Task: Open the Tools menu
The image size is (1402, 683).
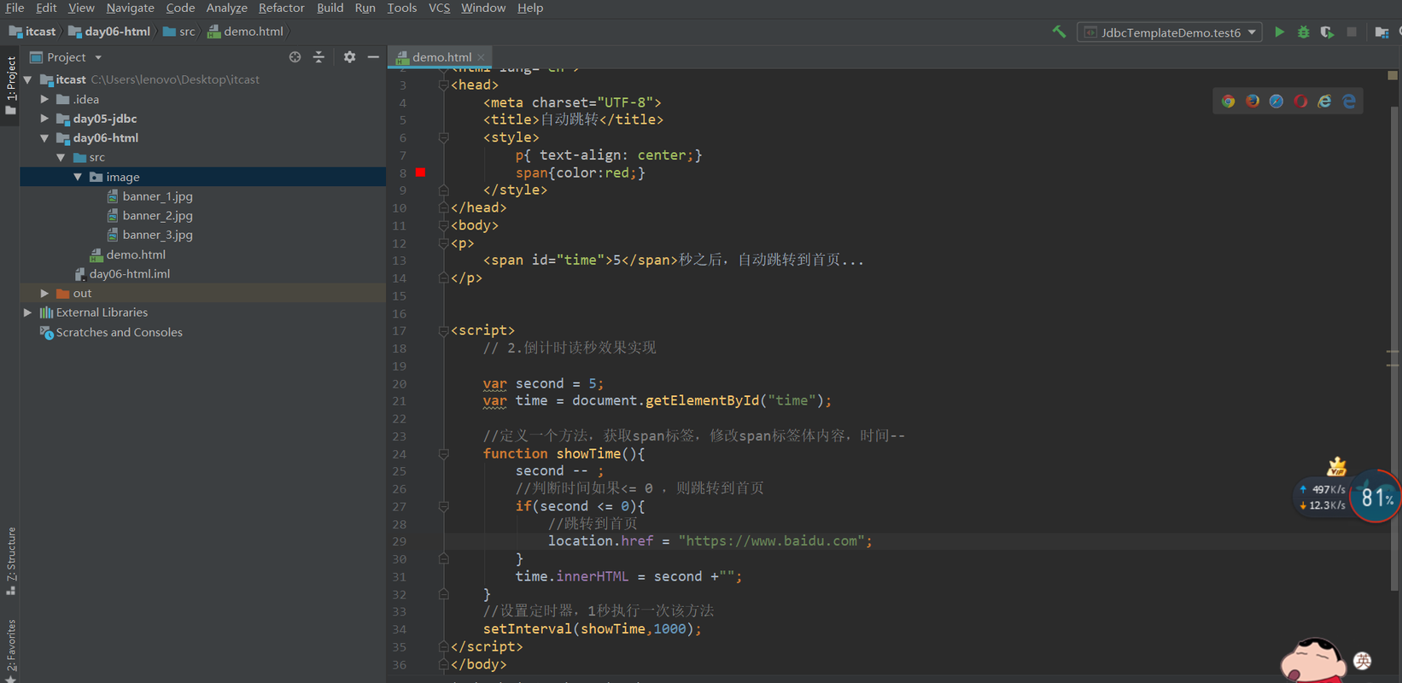Action: pos(401,8)
